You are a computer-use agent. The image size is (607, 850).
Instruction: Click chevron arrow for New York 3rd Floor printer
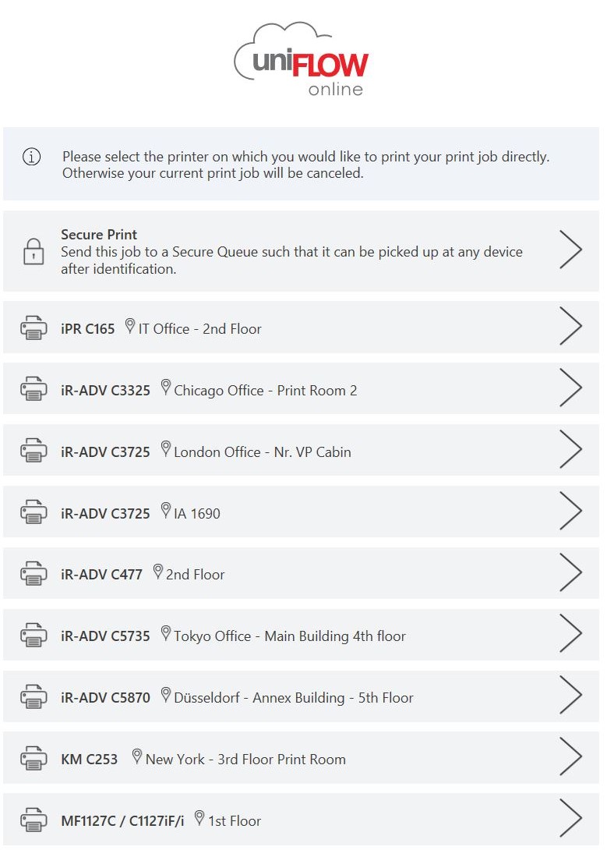click(x=570, y=756)
